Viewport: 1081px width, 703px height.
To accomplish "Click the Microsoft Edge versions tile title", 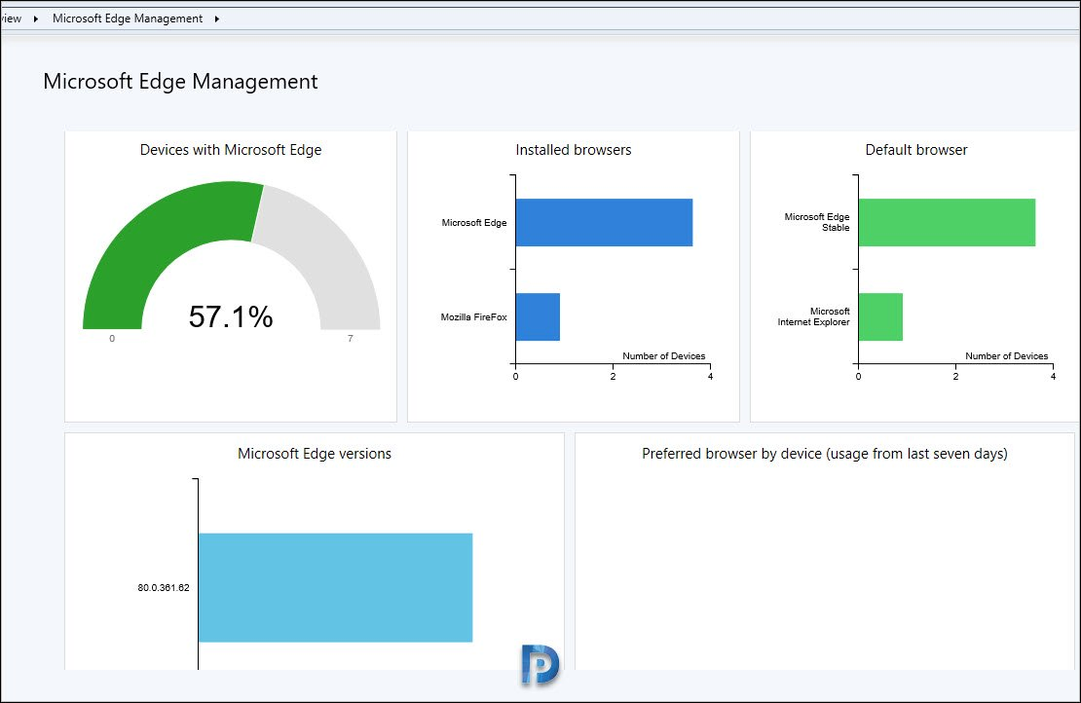I will pos(315,454).
